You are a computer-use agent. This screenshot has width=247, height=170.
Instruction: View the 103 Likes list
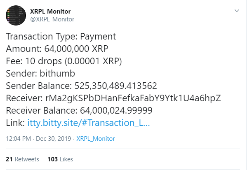(x=60, y=159)
